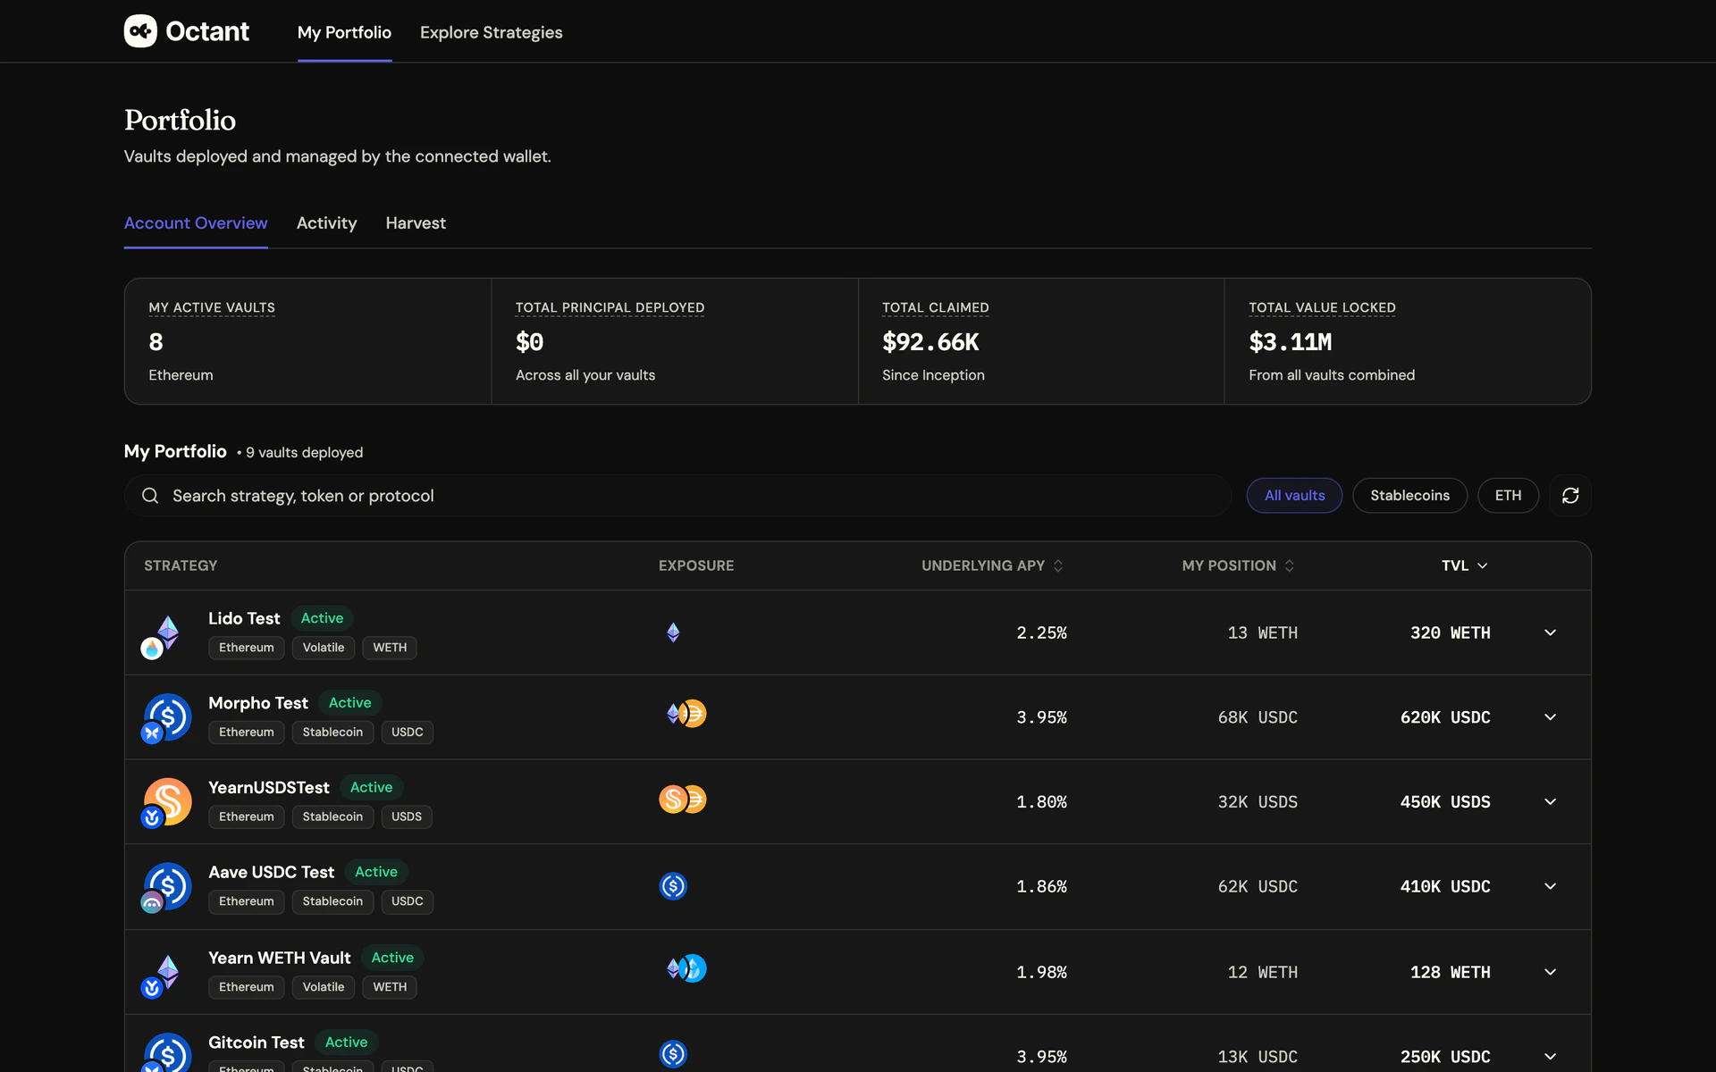Expand the Morpho Test row
The image size is (1716, 1072).
click(1551, 717)
